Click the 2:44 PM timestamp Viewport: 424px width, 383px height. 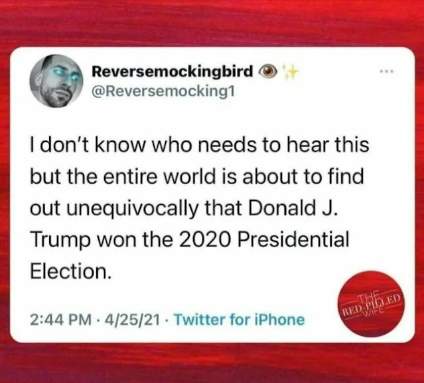[x=60, y=320]
